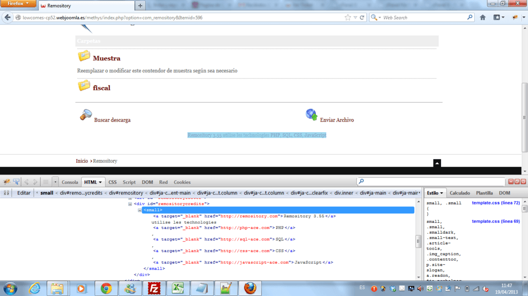Switch to the Plantilla side tab
The height and width of the screenshot is (296, 528).
pyautogui.click(x=484, y=193)
